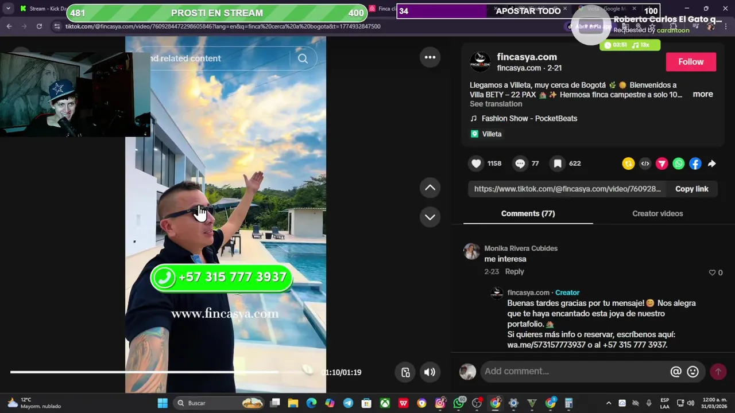Open WhatsApp from taskbar
Viewport: 735px width, 413px height.
coord(458,403)
